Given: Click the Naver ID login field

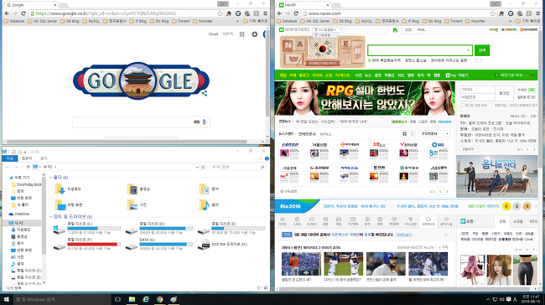Looking at the screenshot, I should click(478, 90).
